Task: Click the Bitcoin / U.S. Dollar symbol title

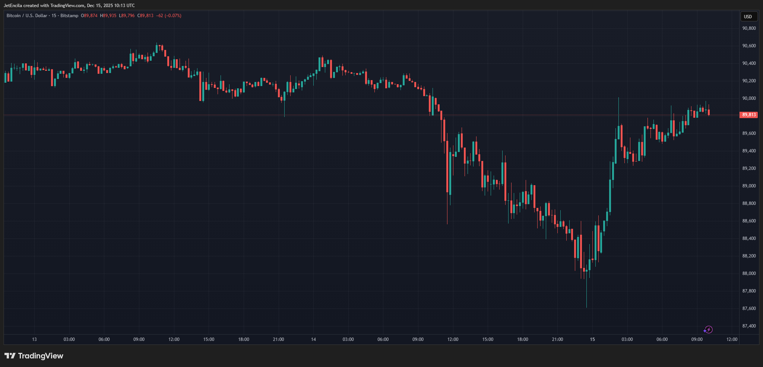Action: click(27, 16)
